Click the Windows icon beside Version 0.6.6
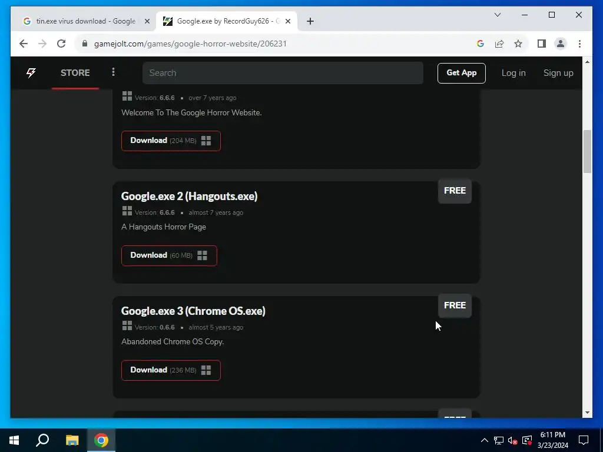 click(127, 325)
